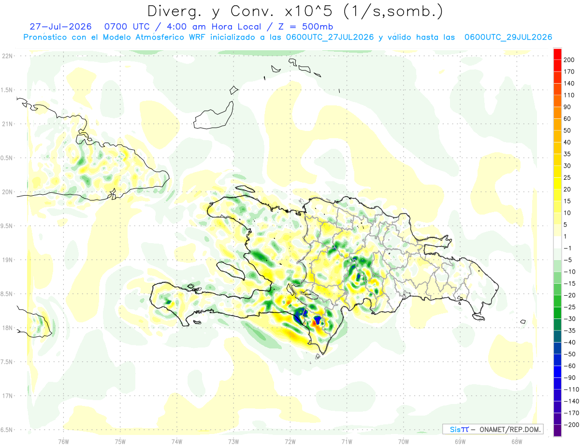The image size is (580, 448).
Task: Click the blue band between -90 and -60
Action: pyautogui.click(x=558, y=372)
